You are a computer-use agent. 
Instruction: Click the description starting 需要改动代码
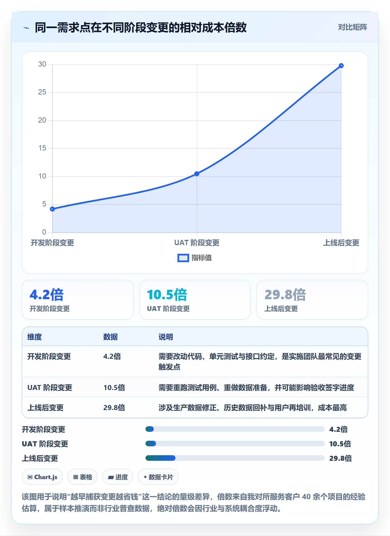[260, 362]
